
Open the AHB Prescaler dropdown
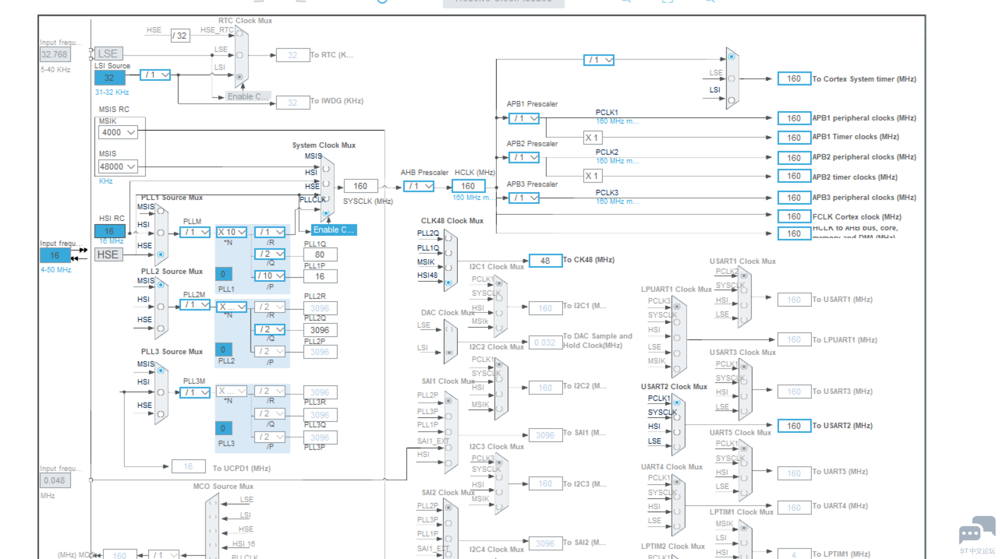pyautogui.click(x=418, y=186)
